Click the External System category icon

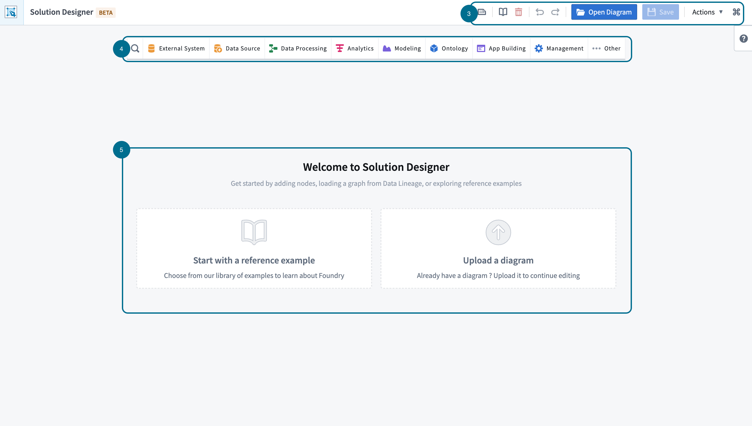pos(152,49)
